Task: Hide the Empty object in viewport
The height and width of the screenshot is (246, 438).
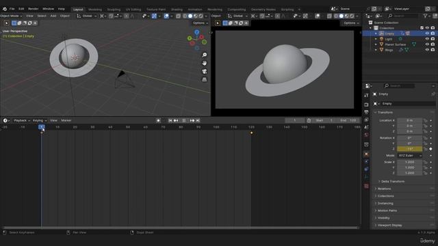Action: tap(427, 33)
